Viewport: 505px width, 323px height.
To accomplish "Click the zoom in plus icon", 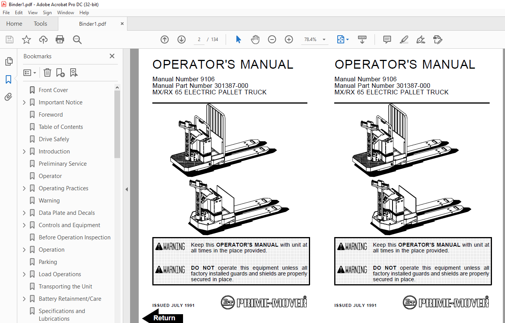I will 289,40.
